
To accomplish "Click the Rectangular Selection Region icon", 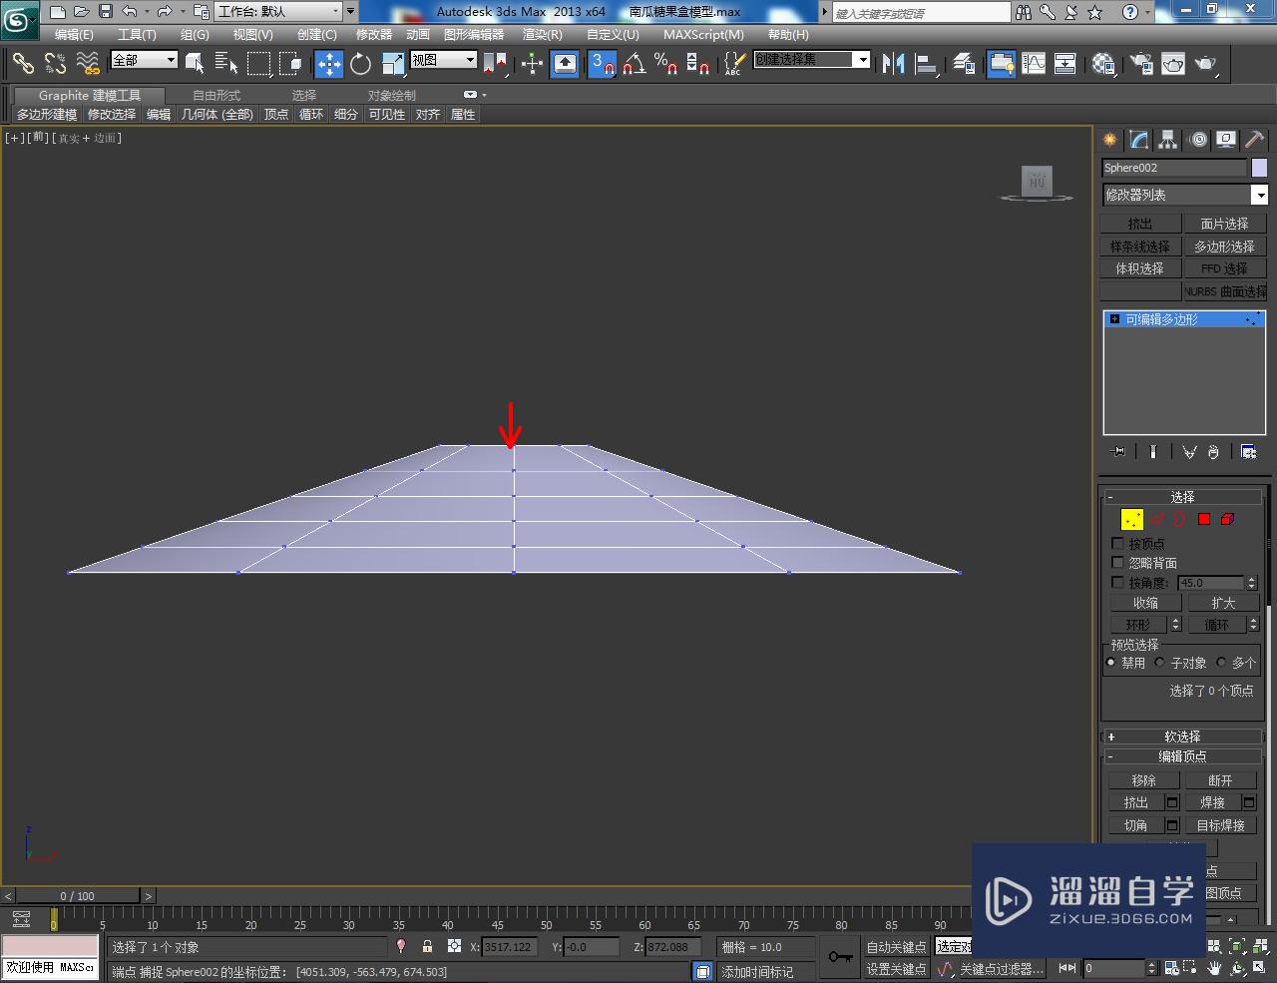I will [258, 64].
